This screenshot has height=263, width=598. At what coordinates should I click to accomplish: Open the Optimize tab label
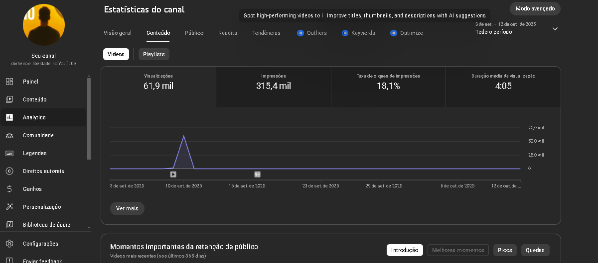(412, 33)
